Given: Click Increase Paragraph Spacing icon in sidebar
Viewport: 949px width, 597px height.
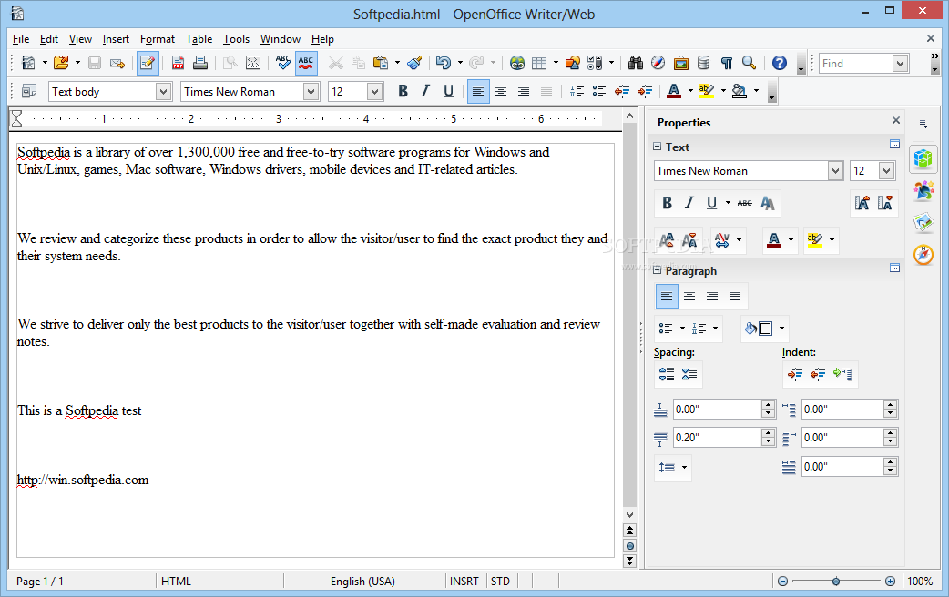Looking at the screenshot, I should click(x=667, y=374).
